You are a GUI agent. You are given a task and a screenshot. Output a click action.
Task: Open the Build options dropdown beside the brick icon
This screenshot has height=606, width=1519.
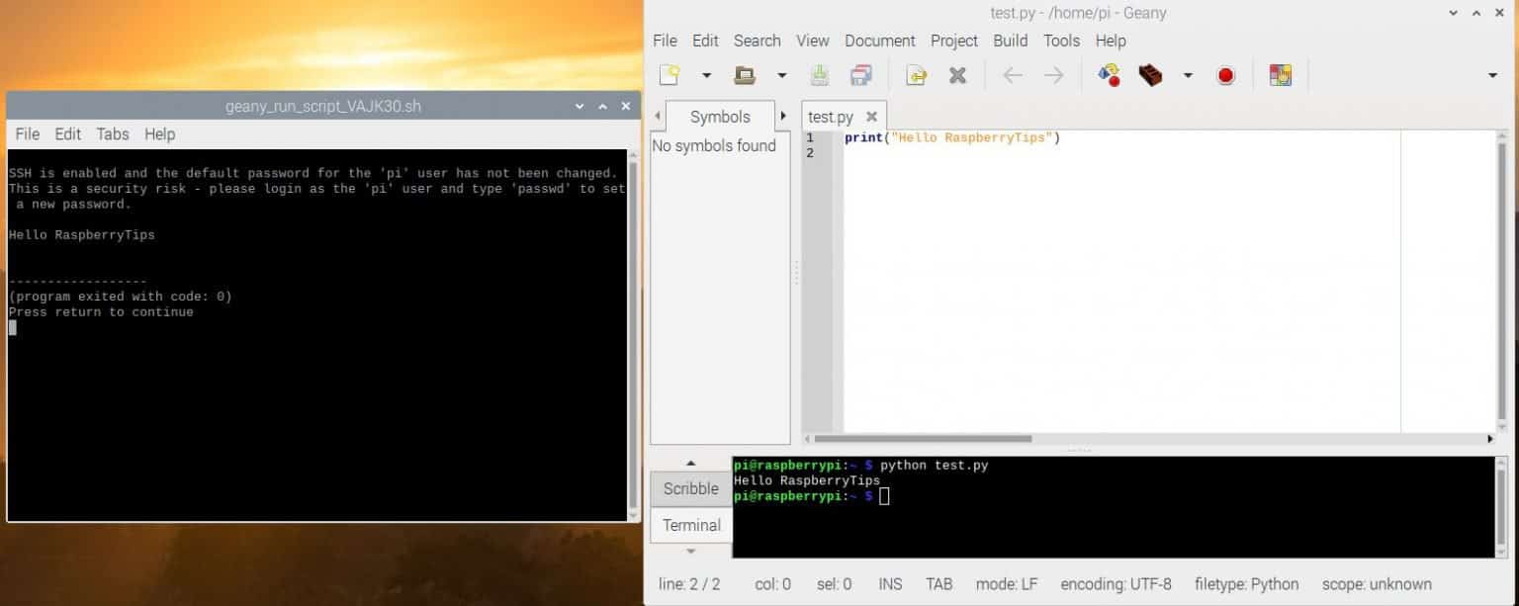click(x=1187, y=74)
